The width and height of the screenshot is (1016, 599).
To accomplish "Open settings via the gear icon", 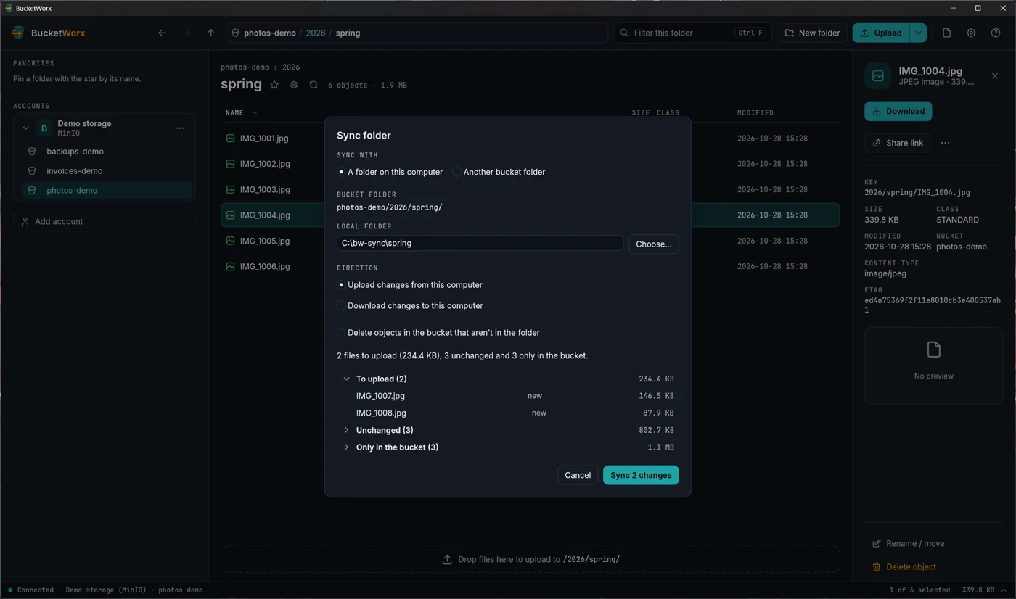I will click(971, 33).
